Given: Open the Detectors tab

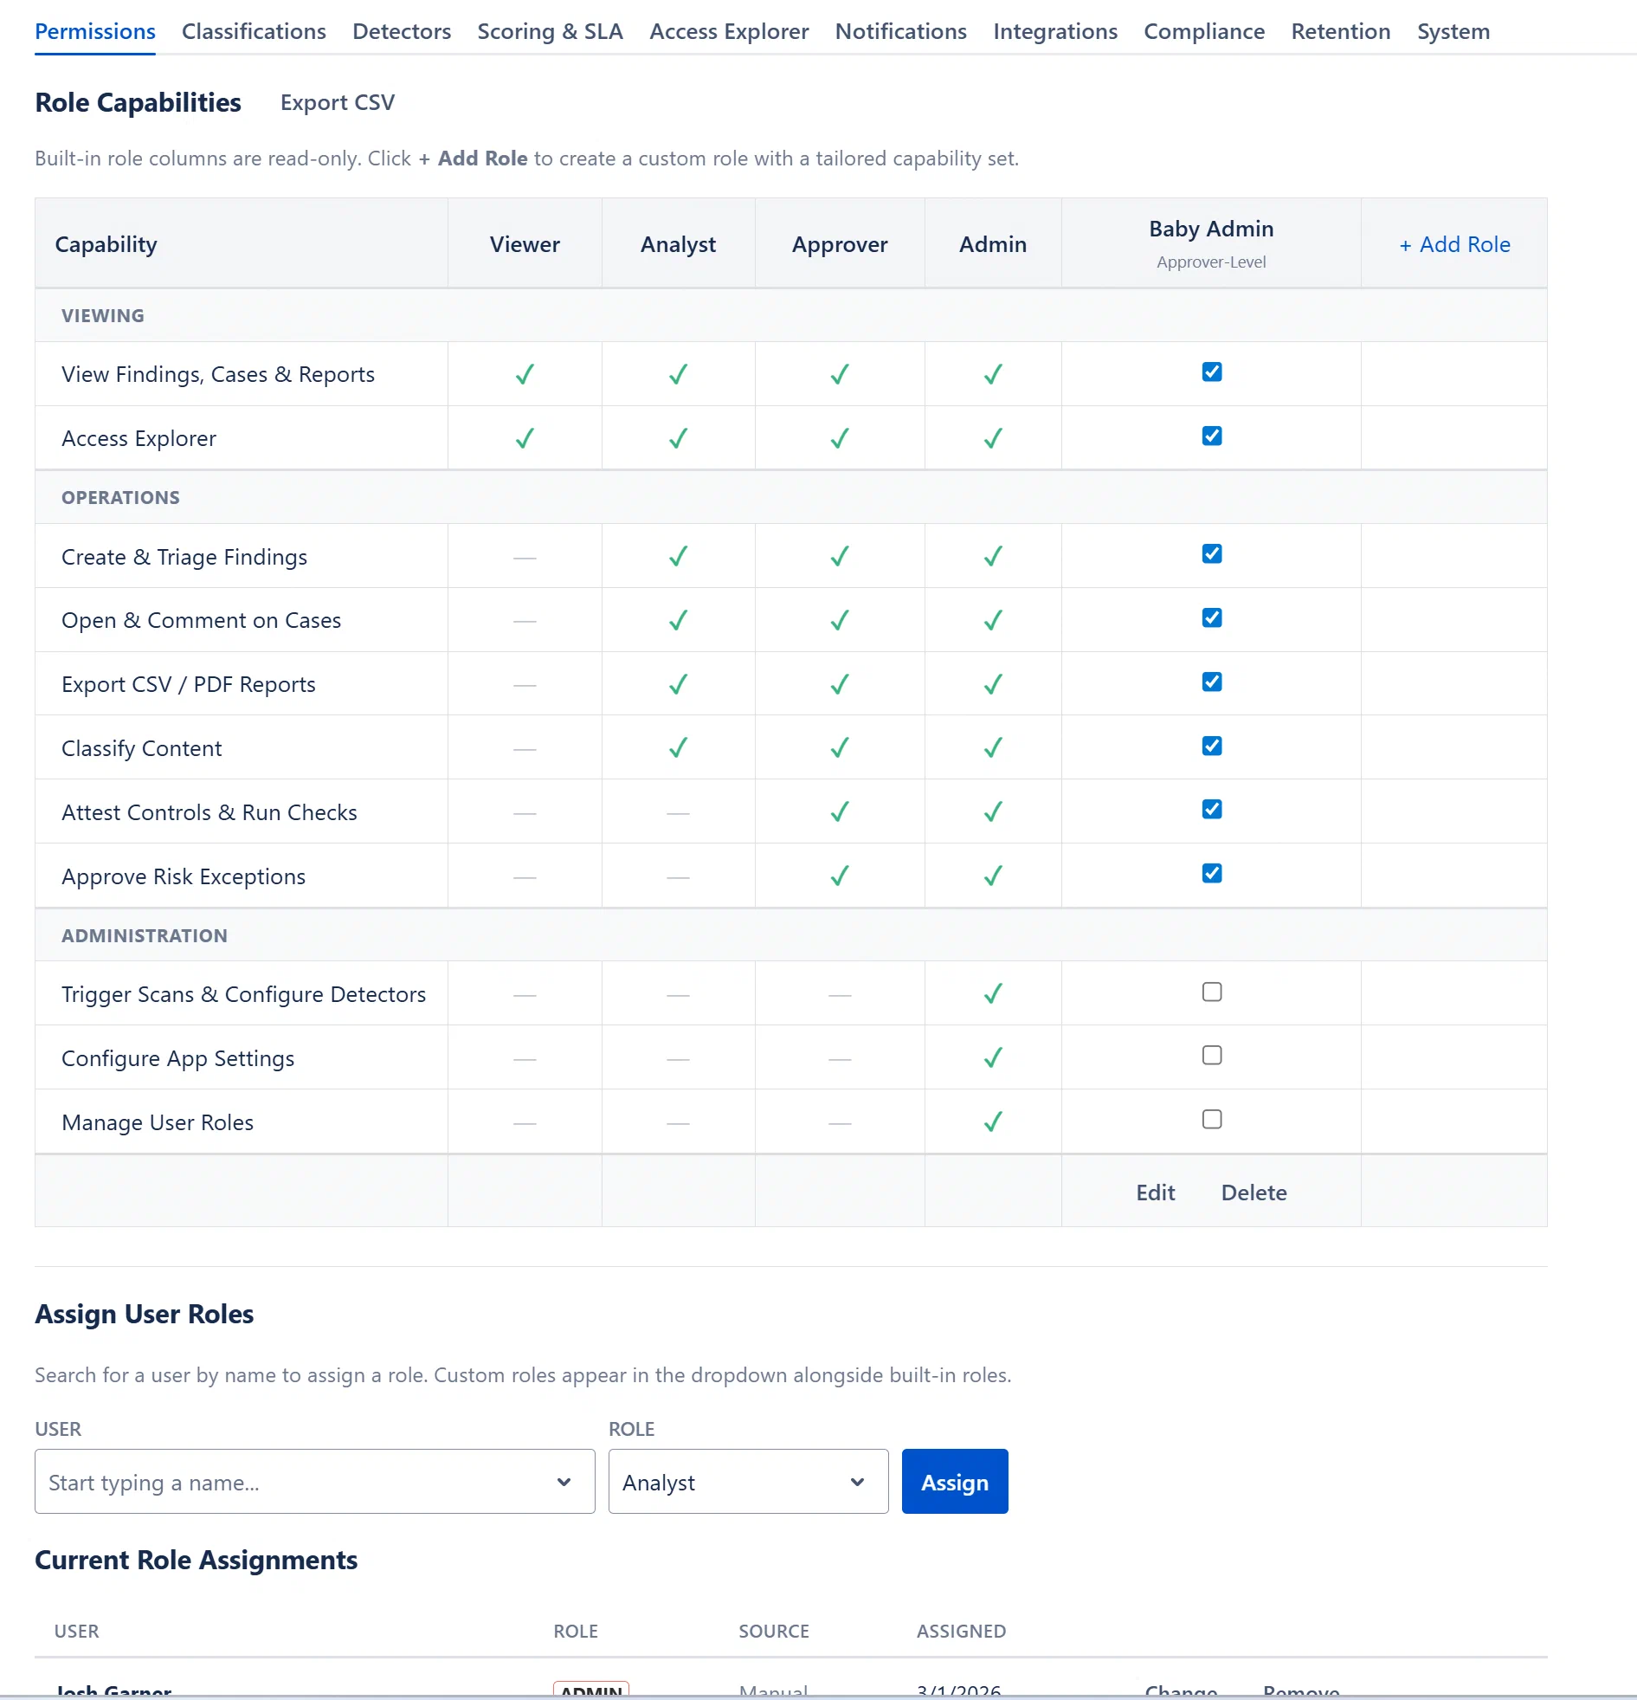Looking at the screenshot, I should click(402, 31).
